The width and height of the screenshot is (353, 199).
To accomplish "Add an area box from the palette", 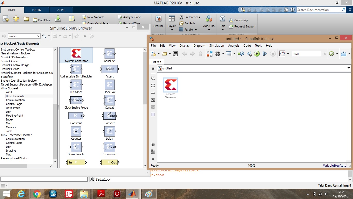I will pyautogui.click(x=153, y=115).
